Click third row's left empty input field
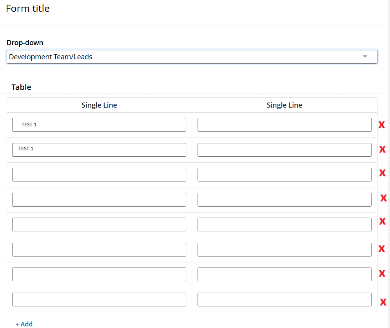This screenshot has width=390, height=328. coord(99,175)
